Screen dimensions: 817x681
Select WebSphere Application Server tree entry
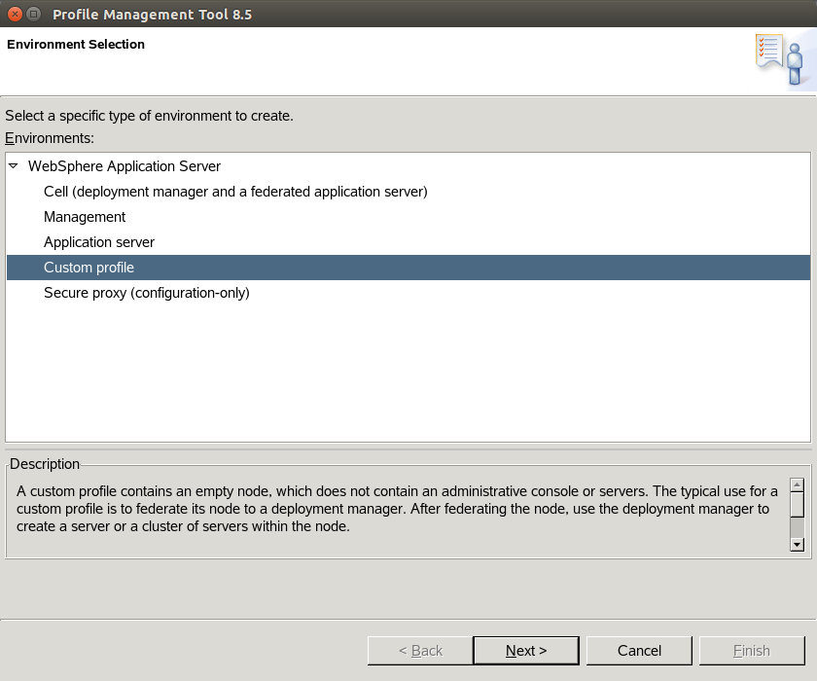[x=124, y=166]
